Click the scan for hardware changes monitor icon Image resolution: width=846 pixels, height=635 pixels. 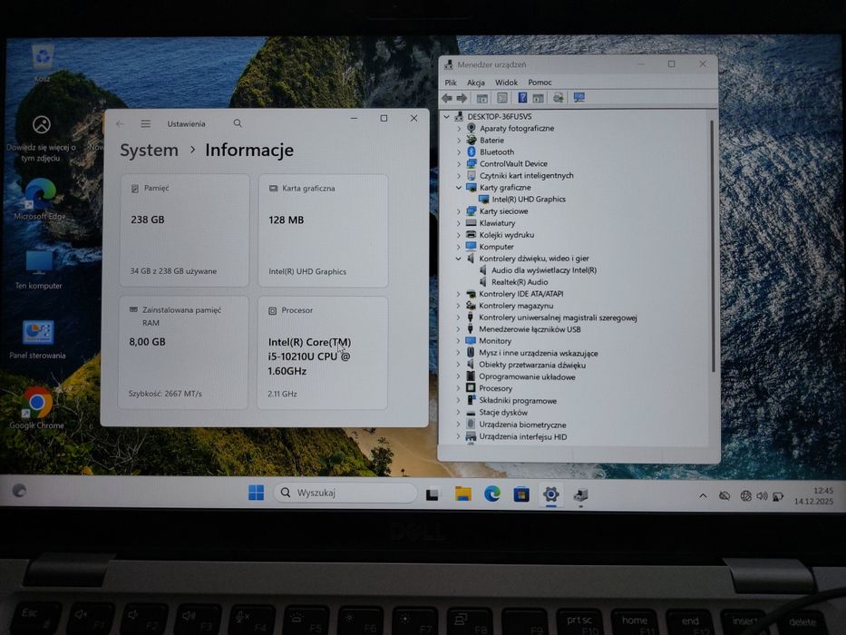click(x=579, y=98)
